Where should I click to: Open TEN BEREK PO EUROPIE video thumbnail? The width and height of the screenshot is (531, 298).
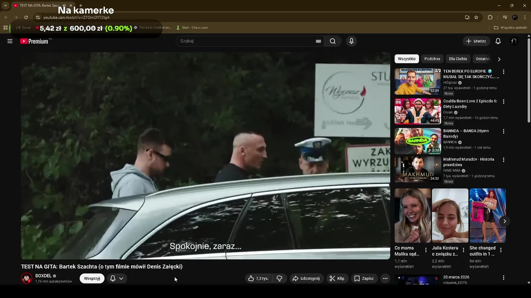point(417,82)
